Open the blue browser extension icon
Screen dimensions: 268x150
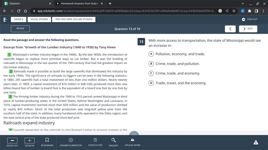click(x=243, y=11)
